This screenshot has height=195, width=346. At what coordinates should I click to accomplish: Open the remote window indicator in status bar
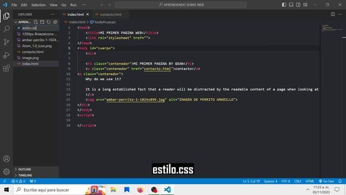(5, 181)
